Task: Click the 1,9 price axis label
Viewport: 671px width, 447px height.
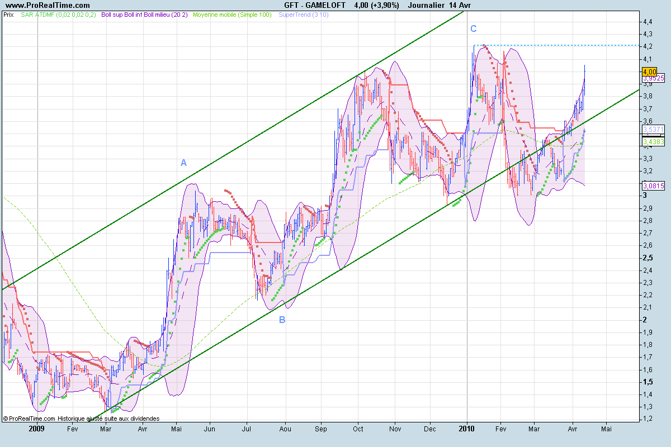Action: pos(647,332)
